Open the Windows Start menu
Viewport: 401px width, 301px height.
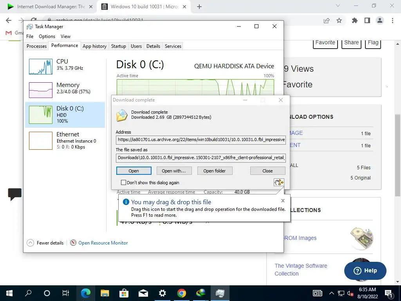9,293
